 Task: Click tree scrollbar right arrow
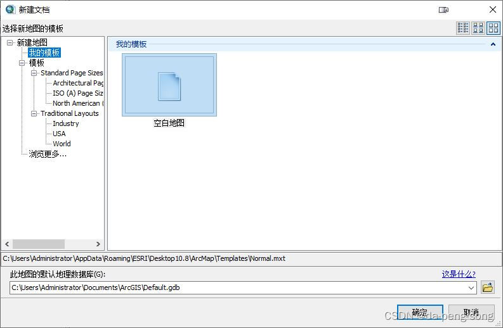pos(98,244)
